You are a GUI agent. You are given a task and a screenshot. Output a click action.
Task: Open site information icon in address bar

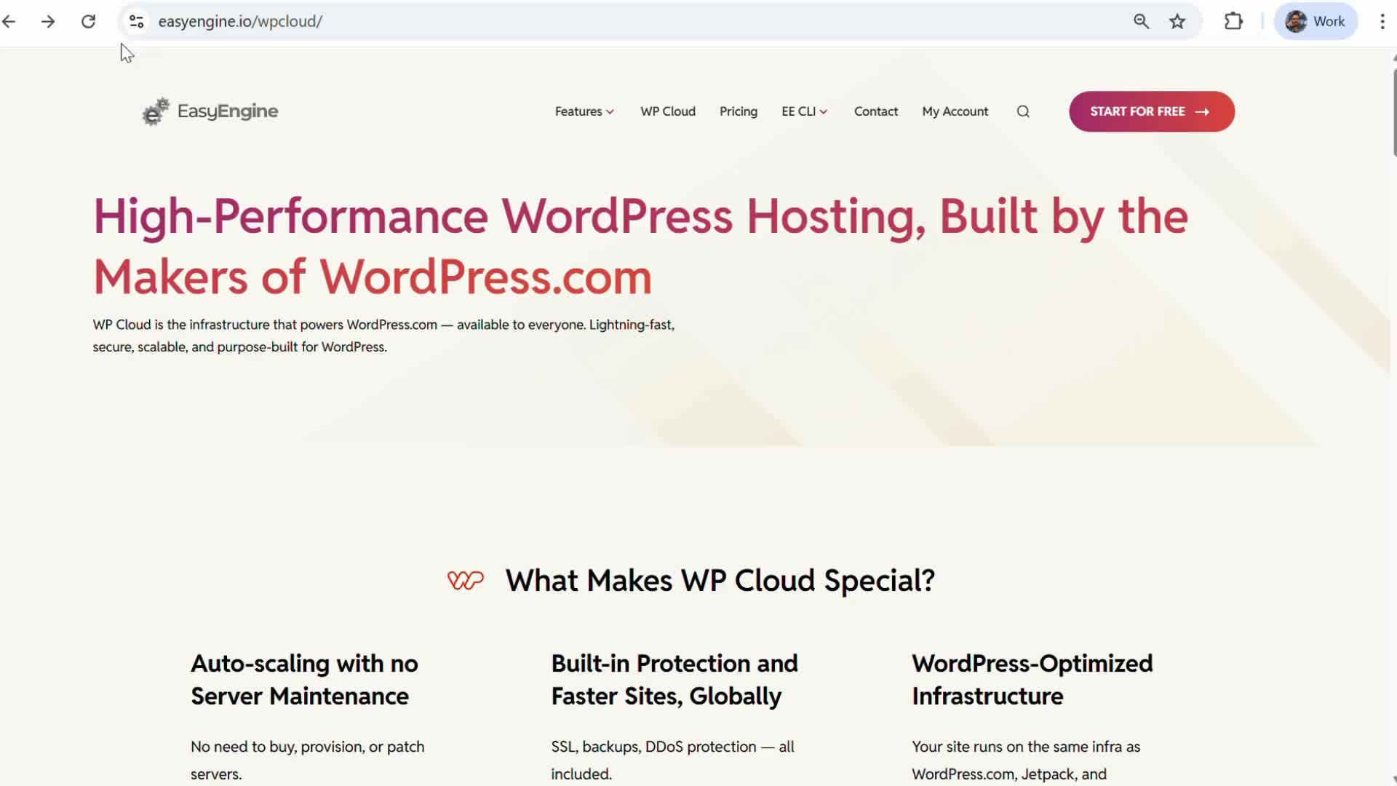point(136,21)
